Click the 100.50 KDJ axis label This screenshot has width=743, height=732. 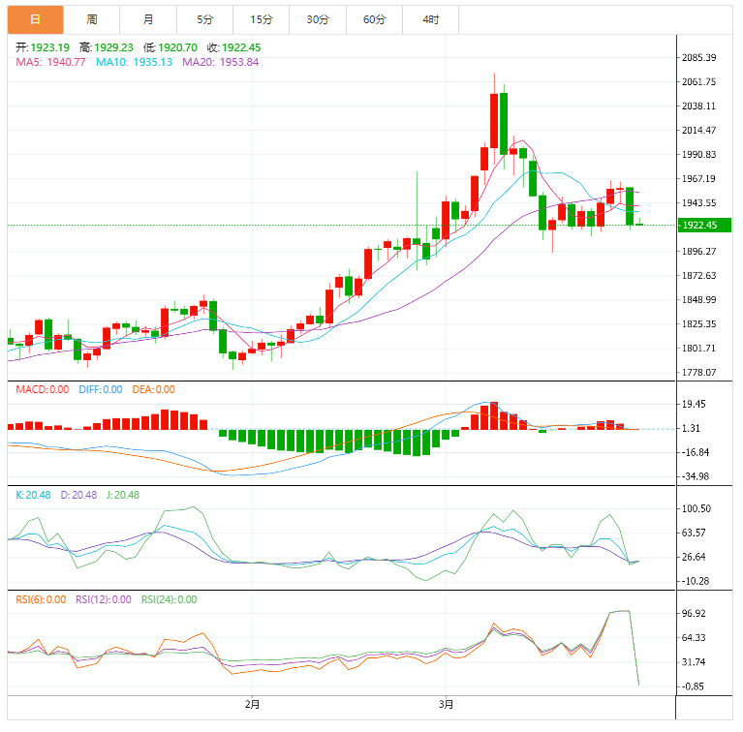click(x=697, y=509)
